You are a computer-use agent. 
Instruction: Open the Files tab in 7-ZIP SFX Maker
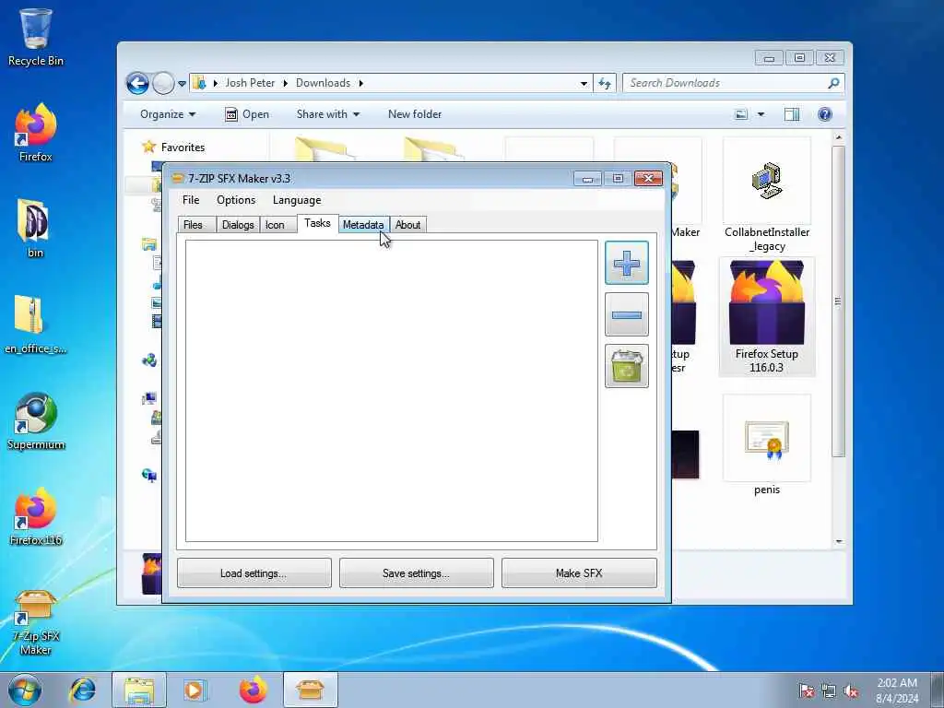pyautogui.click(x=196, y=225)
